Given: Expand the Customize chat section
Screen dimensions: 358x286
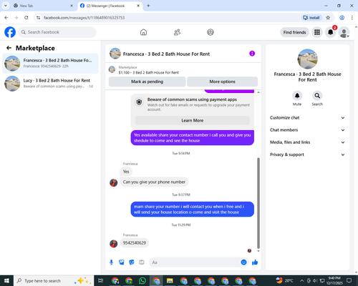Looking at the screenshot, I should click(x=307, y=118).
